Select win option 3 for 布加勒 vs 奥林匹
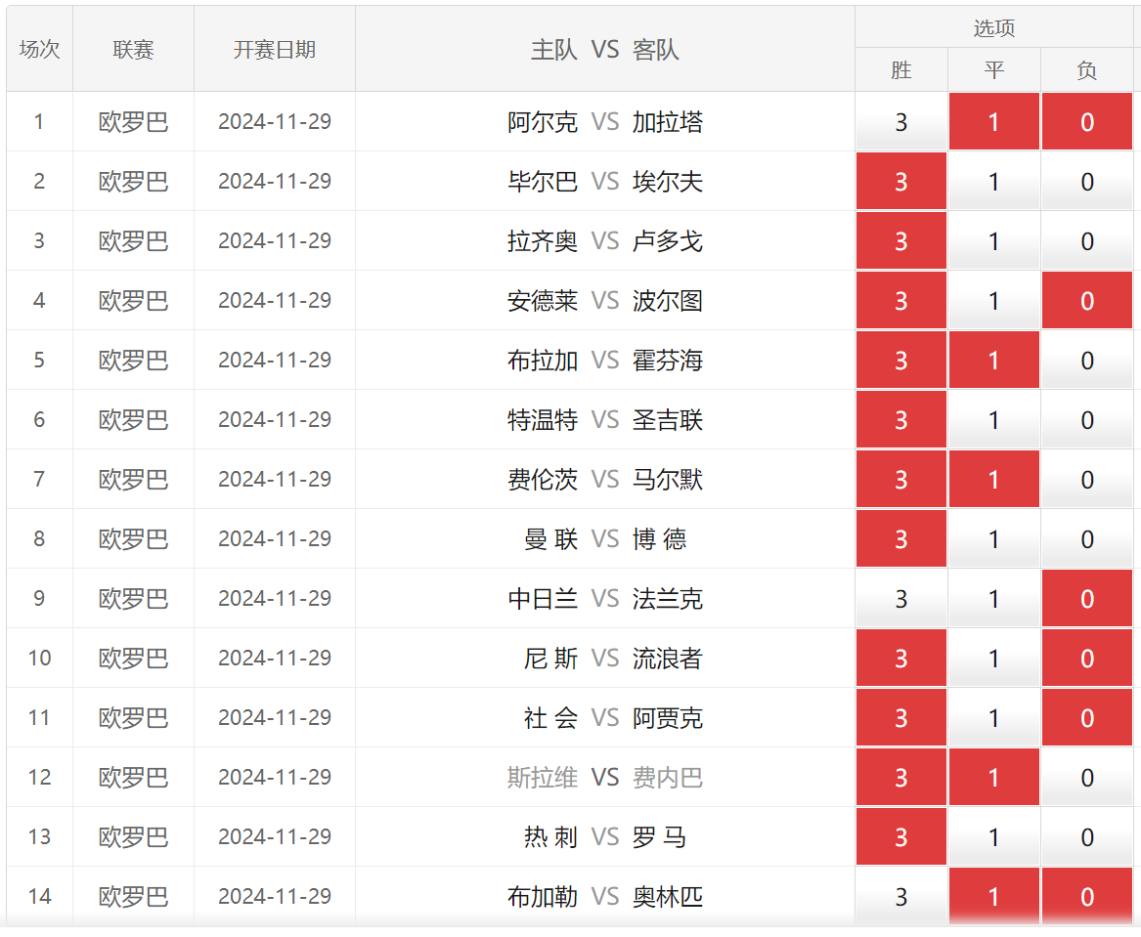Viewport: 1141px width, 937px height. [x=900, y=897]
